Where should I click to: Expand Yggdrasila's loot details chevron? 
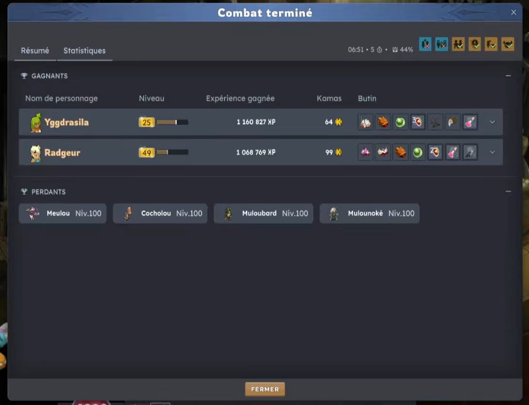tap(492, 122)
